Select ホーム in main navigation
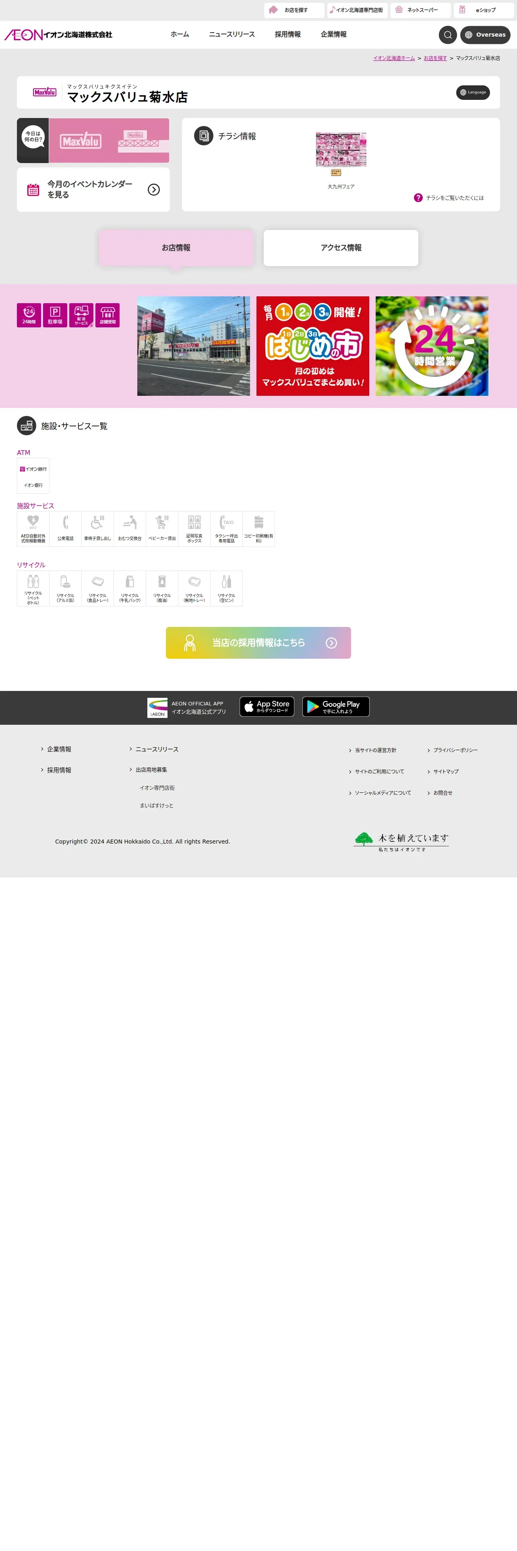Viewport: 517px width, 1551px height. point(179,34)
